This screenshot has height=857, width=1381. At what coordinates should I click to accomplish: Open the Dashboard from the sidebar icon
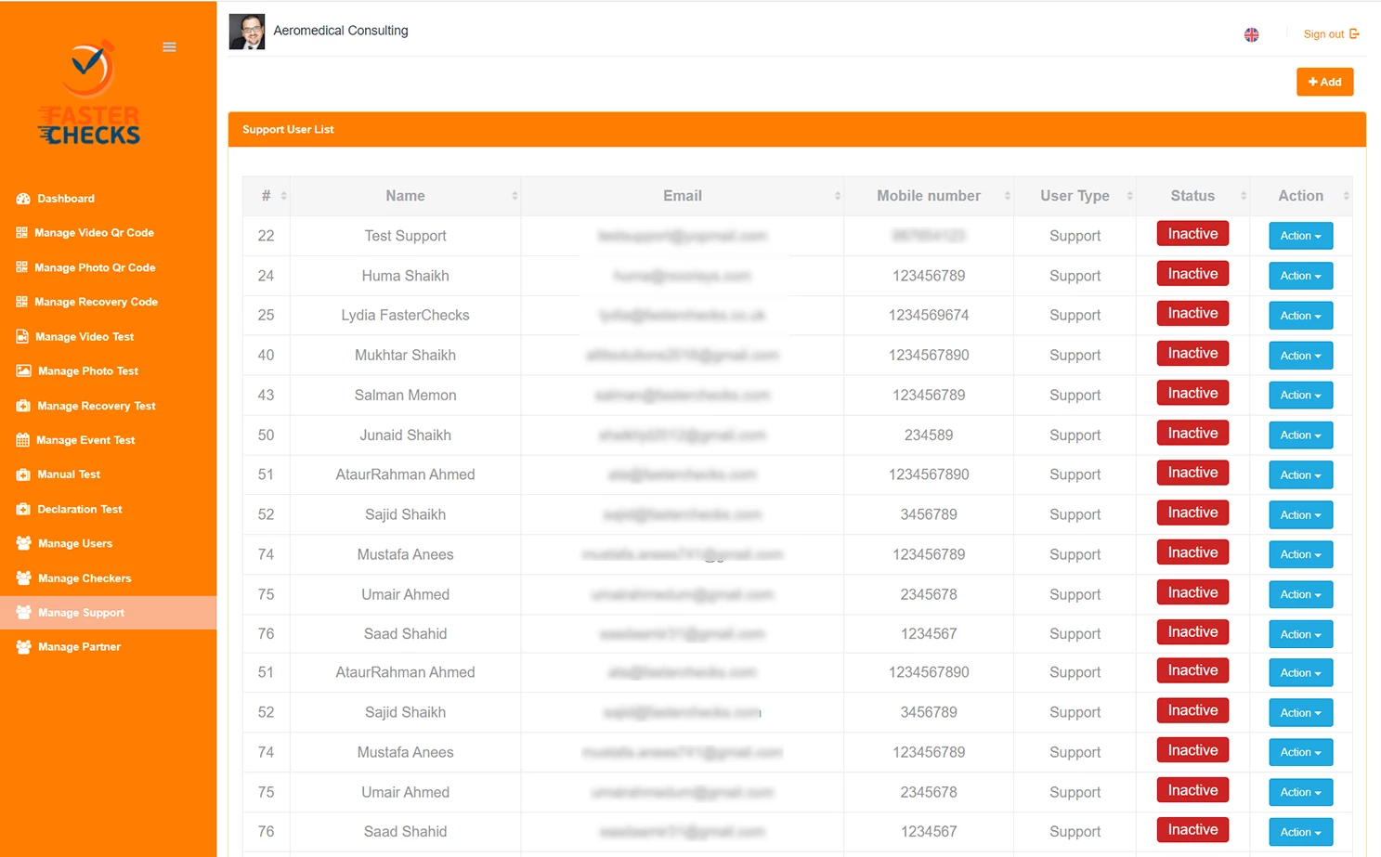[21, 198]
